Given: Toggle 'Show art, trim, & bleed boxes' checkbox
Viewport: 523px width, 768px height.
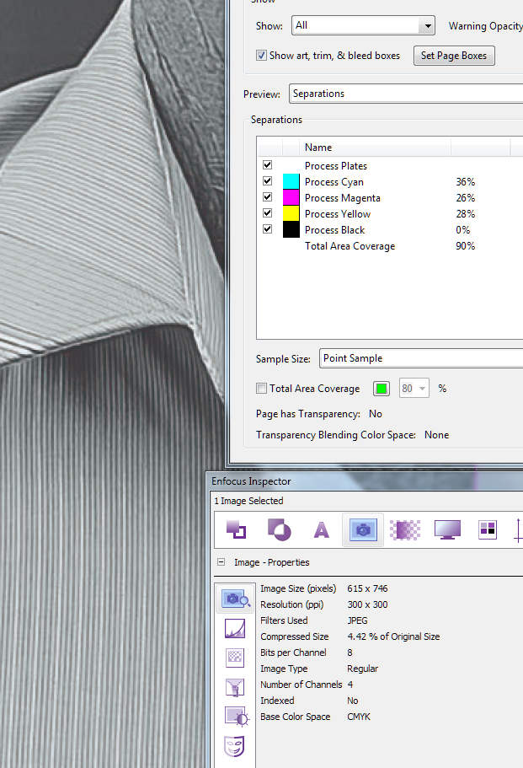Looking at the screenshot, I should tap(262, 56).
